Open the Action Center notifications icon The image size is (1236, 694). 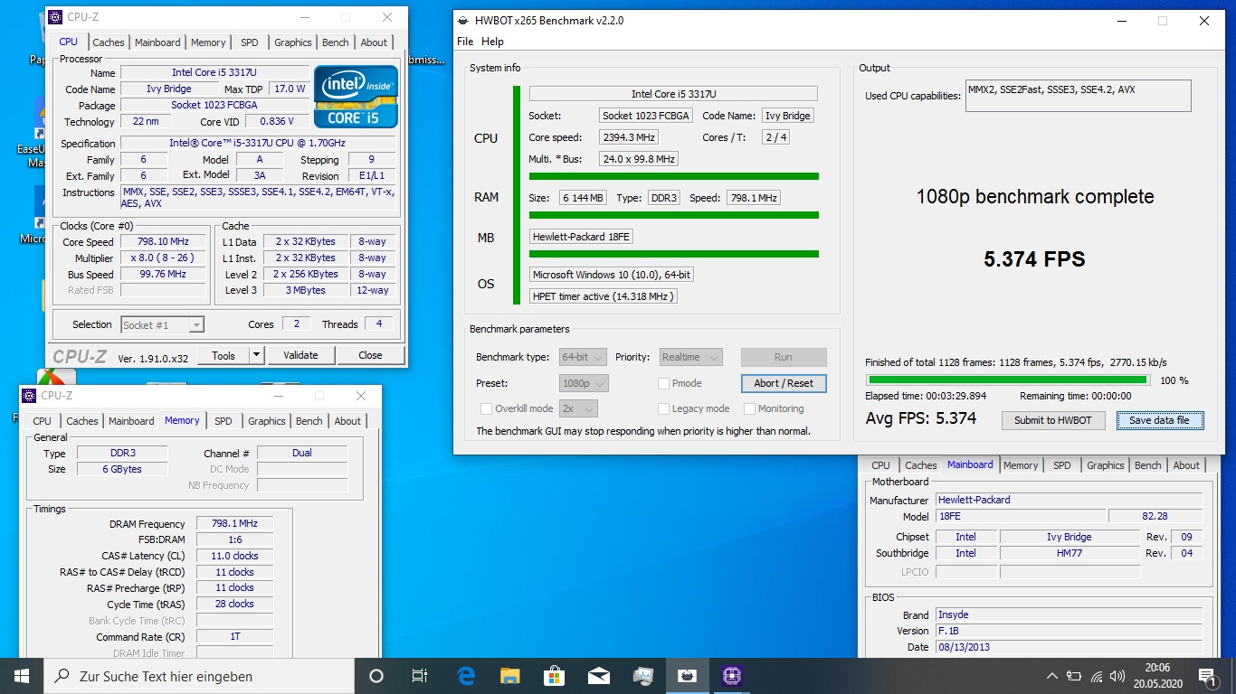pyautogui.click(x=1207, y=675)
